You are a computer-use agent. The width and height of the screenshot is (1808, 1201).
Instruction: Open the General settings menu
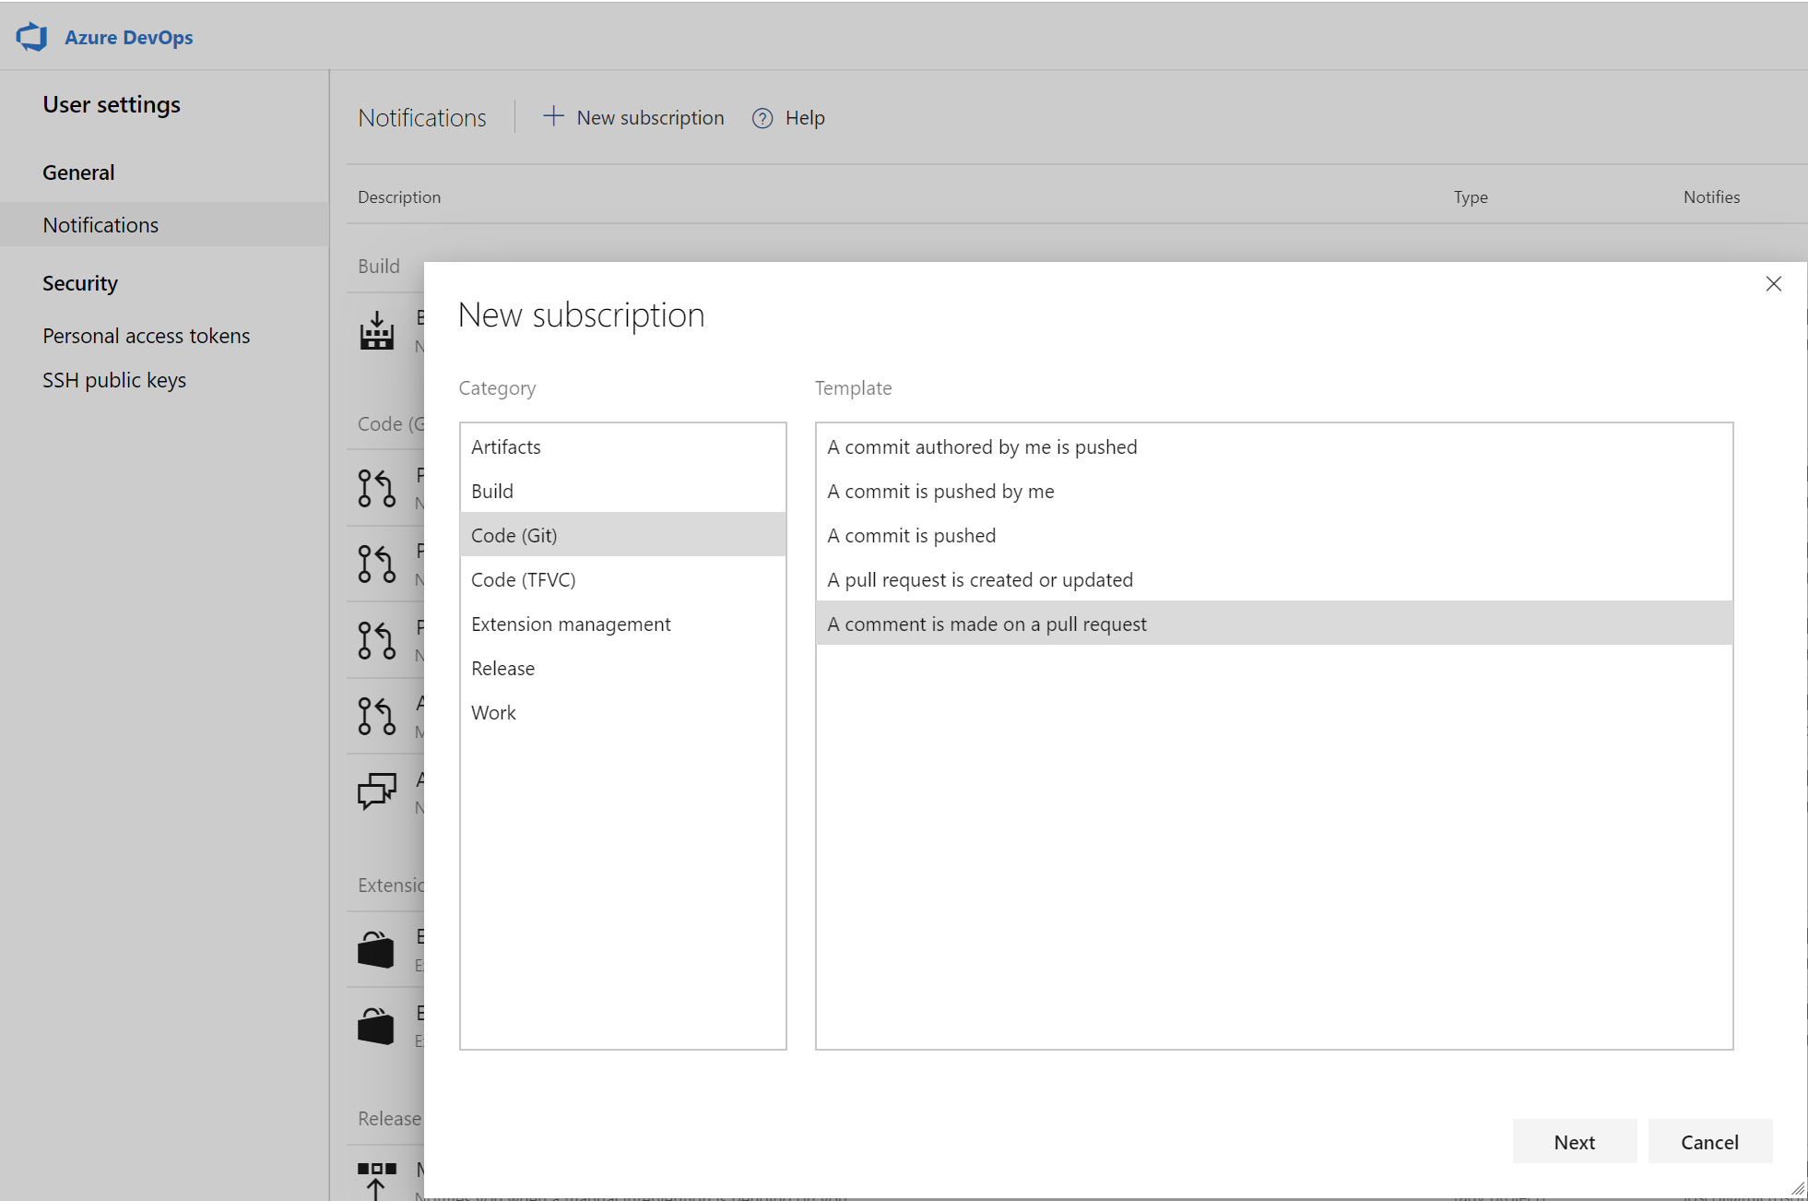(x=77, y=172)
